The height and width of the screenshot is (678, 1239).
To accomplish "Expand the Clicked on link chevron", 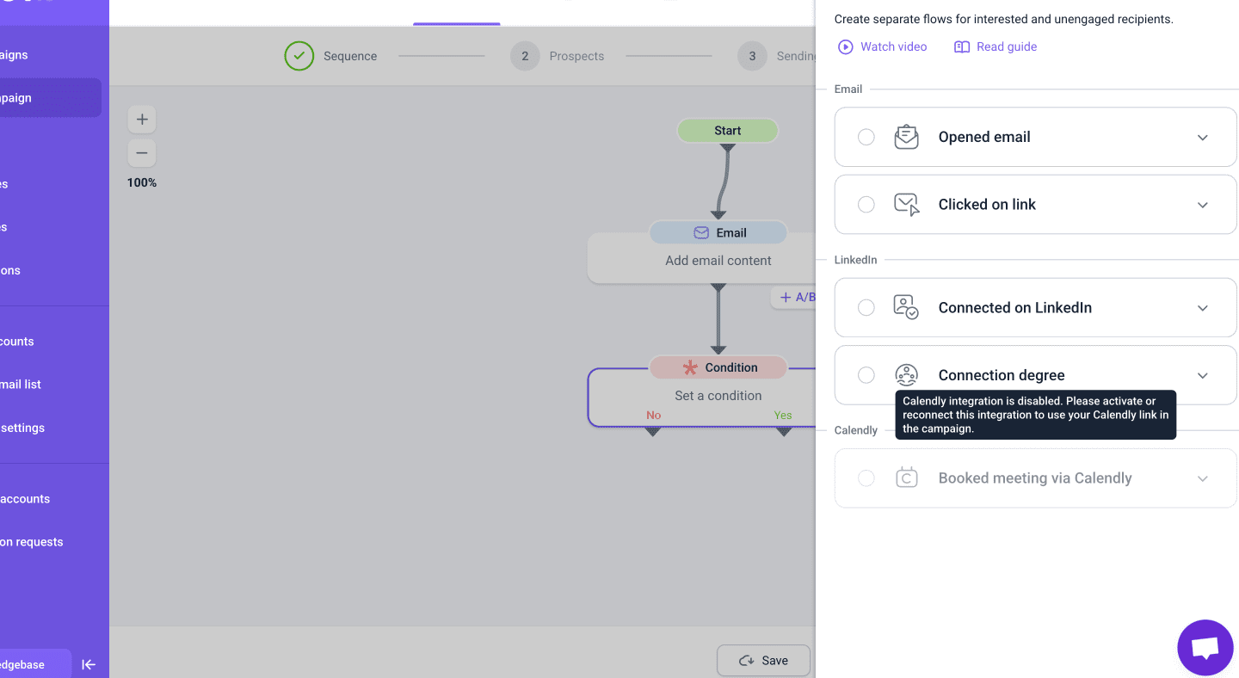I will click(1203, 205).
